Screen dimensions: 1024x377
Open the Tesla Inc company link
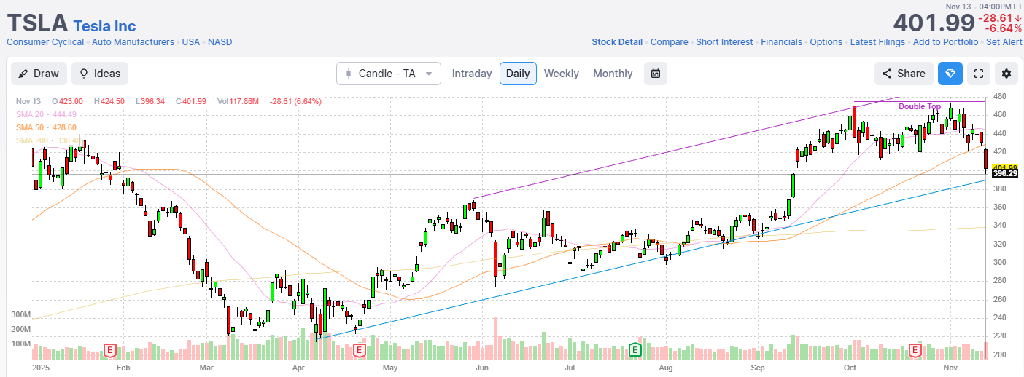(104, 25)
